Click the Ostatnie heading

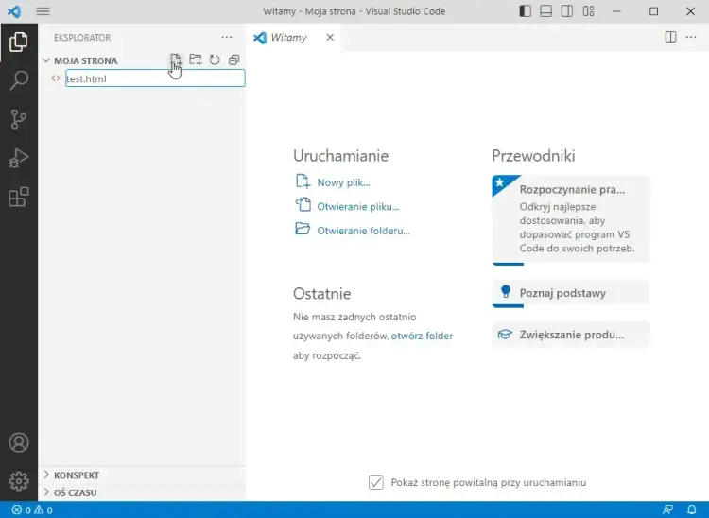pos(322,294)
